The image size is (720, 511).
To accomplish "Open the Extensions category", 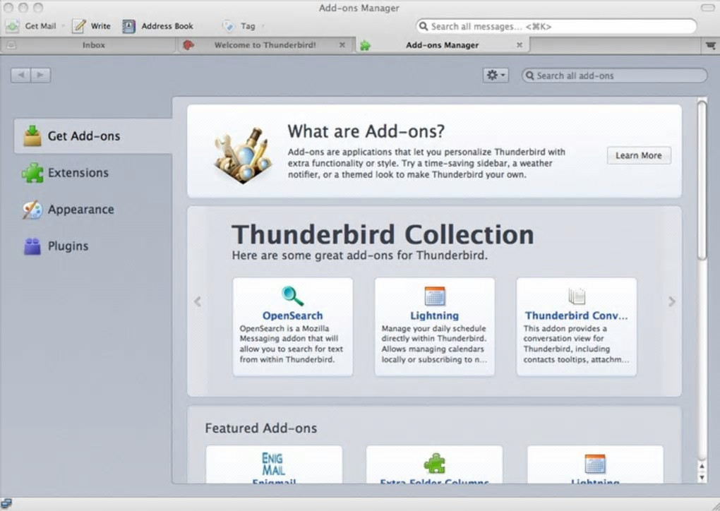I will click(93, 173).
